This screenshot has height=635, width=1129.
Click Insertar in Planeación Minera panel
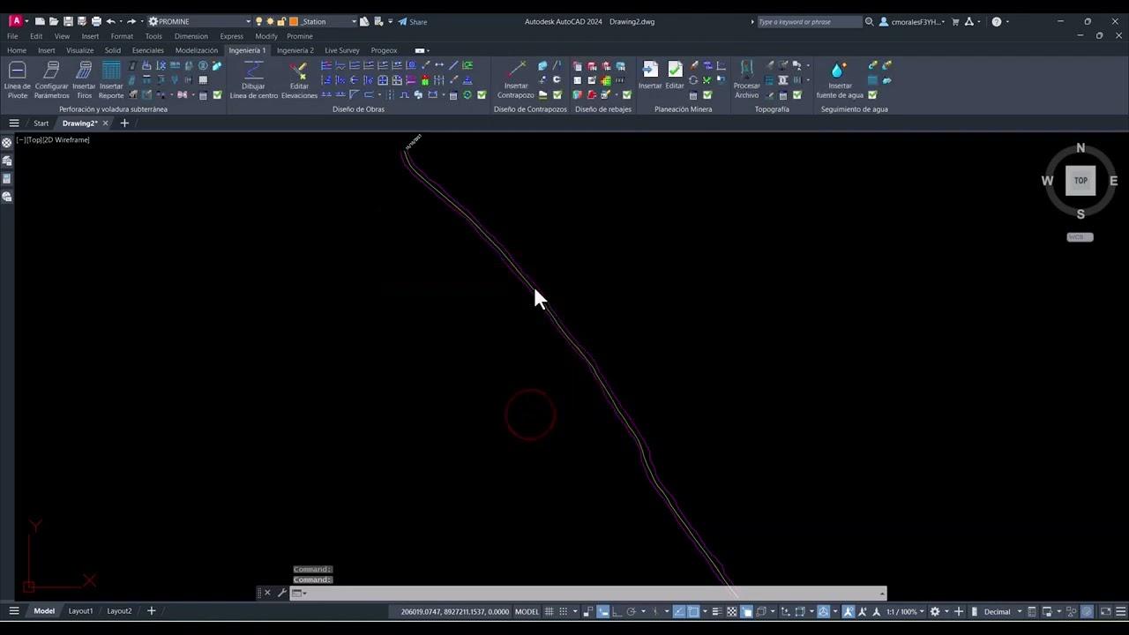[650, 76]
